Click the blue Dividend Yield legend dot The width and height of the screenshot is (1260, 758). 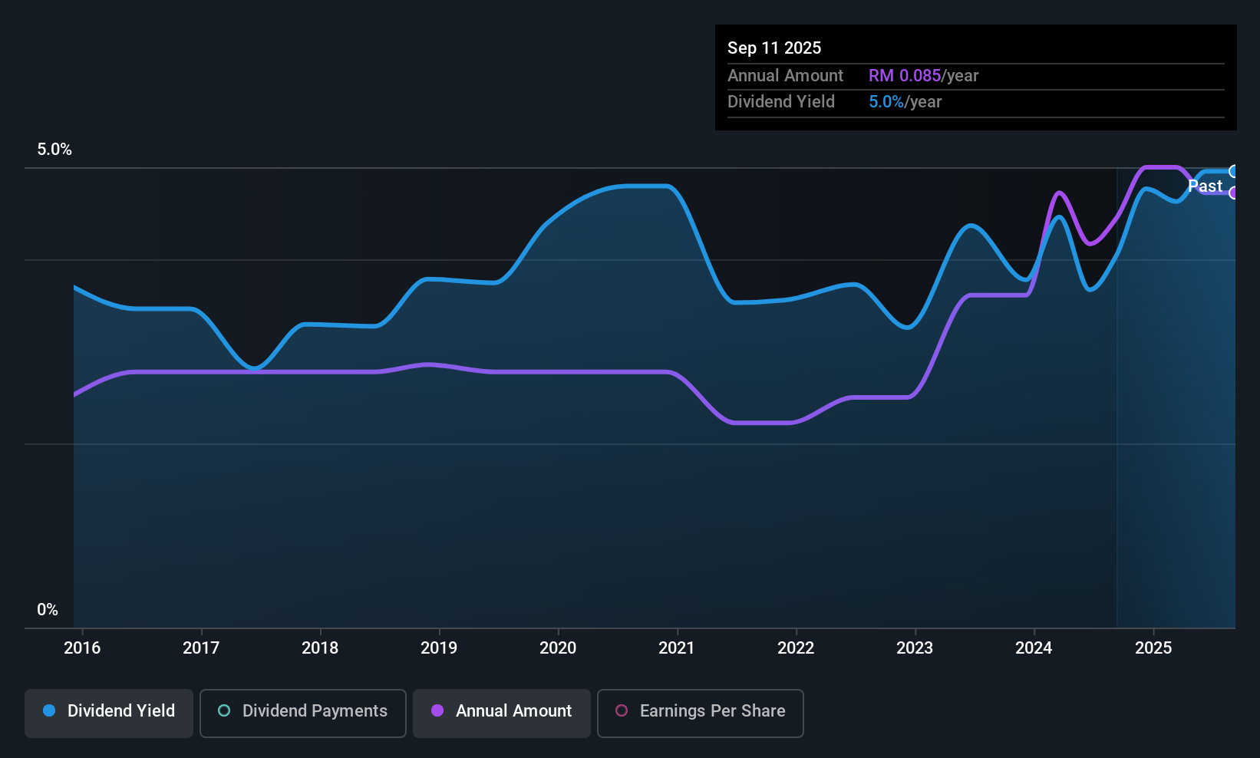(x=49, y=711)
